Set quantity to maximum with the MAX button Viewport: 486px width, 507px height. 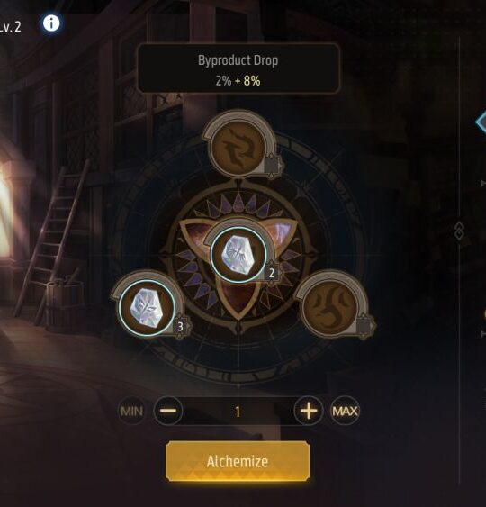coord(345,411)
